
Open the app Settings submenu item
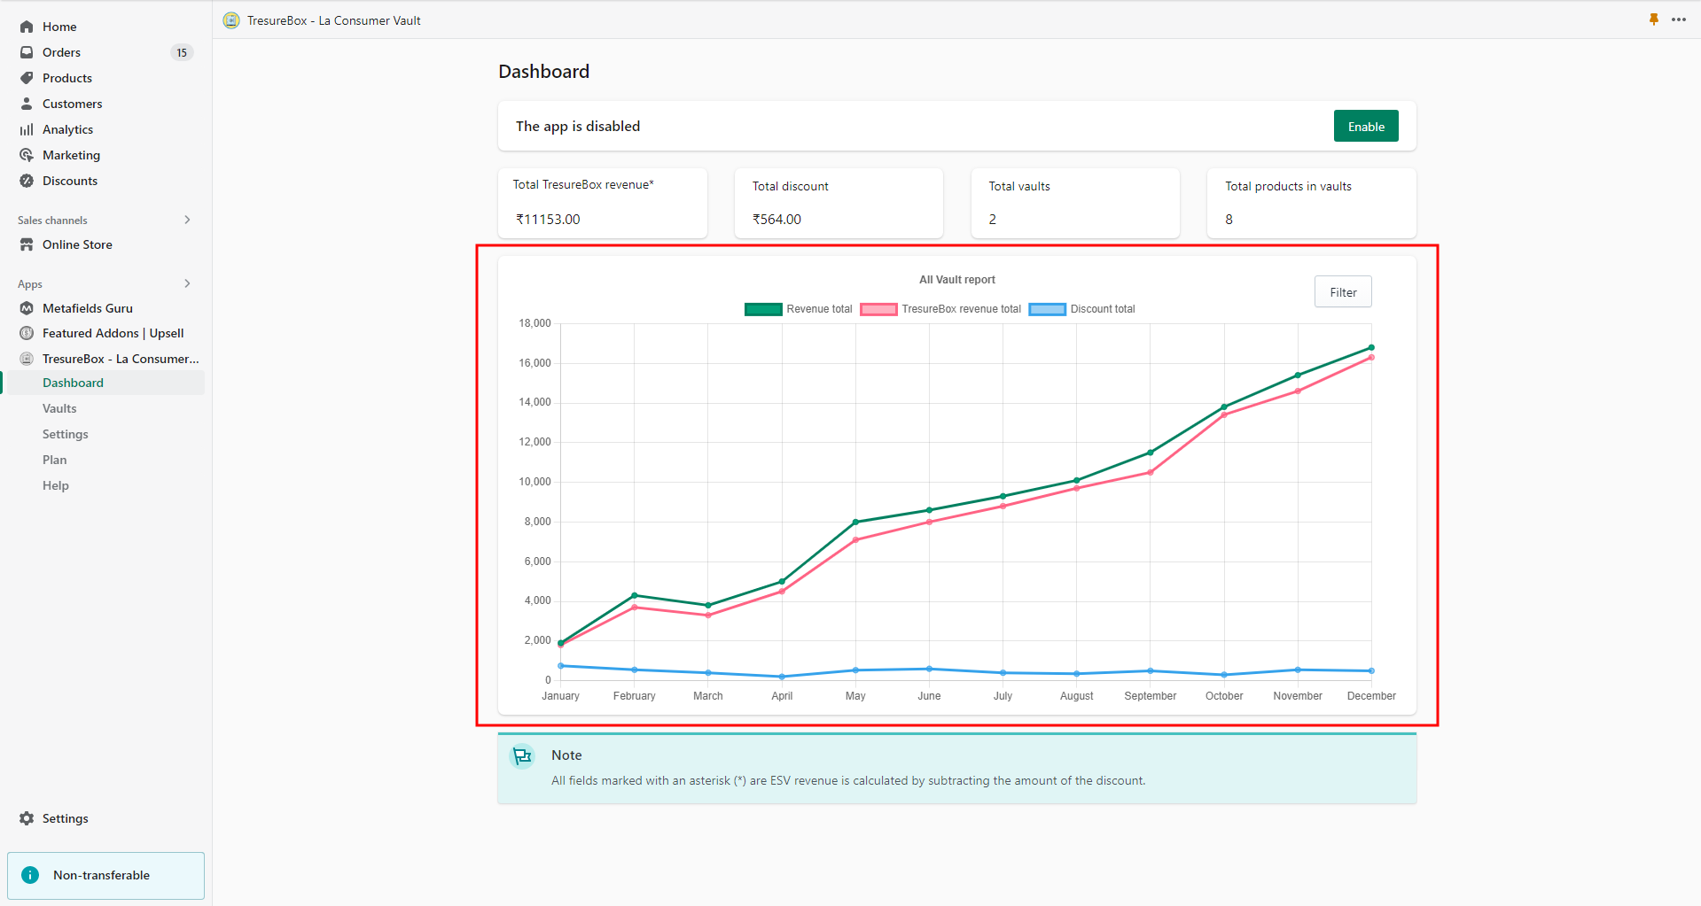(66, 434)
